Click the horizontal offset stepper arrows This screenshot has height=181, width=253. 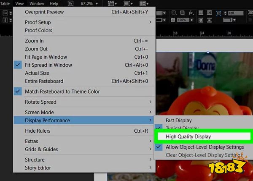click(11, 13)
